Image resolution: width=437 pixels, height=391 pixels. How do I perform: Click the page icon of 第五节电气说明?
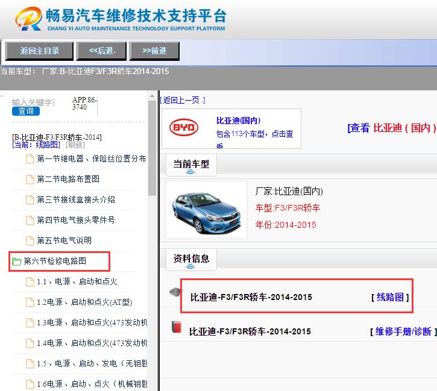[30, 241]
